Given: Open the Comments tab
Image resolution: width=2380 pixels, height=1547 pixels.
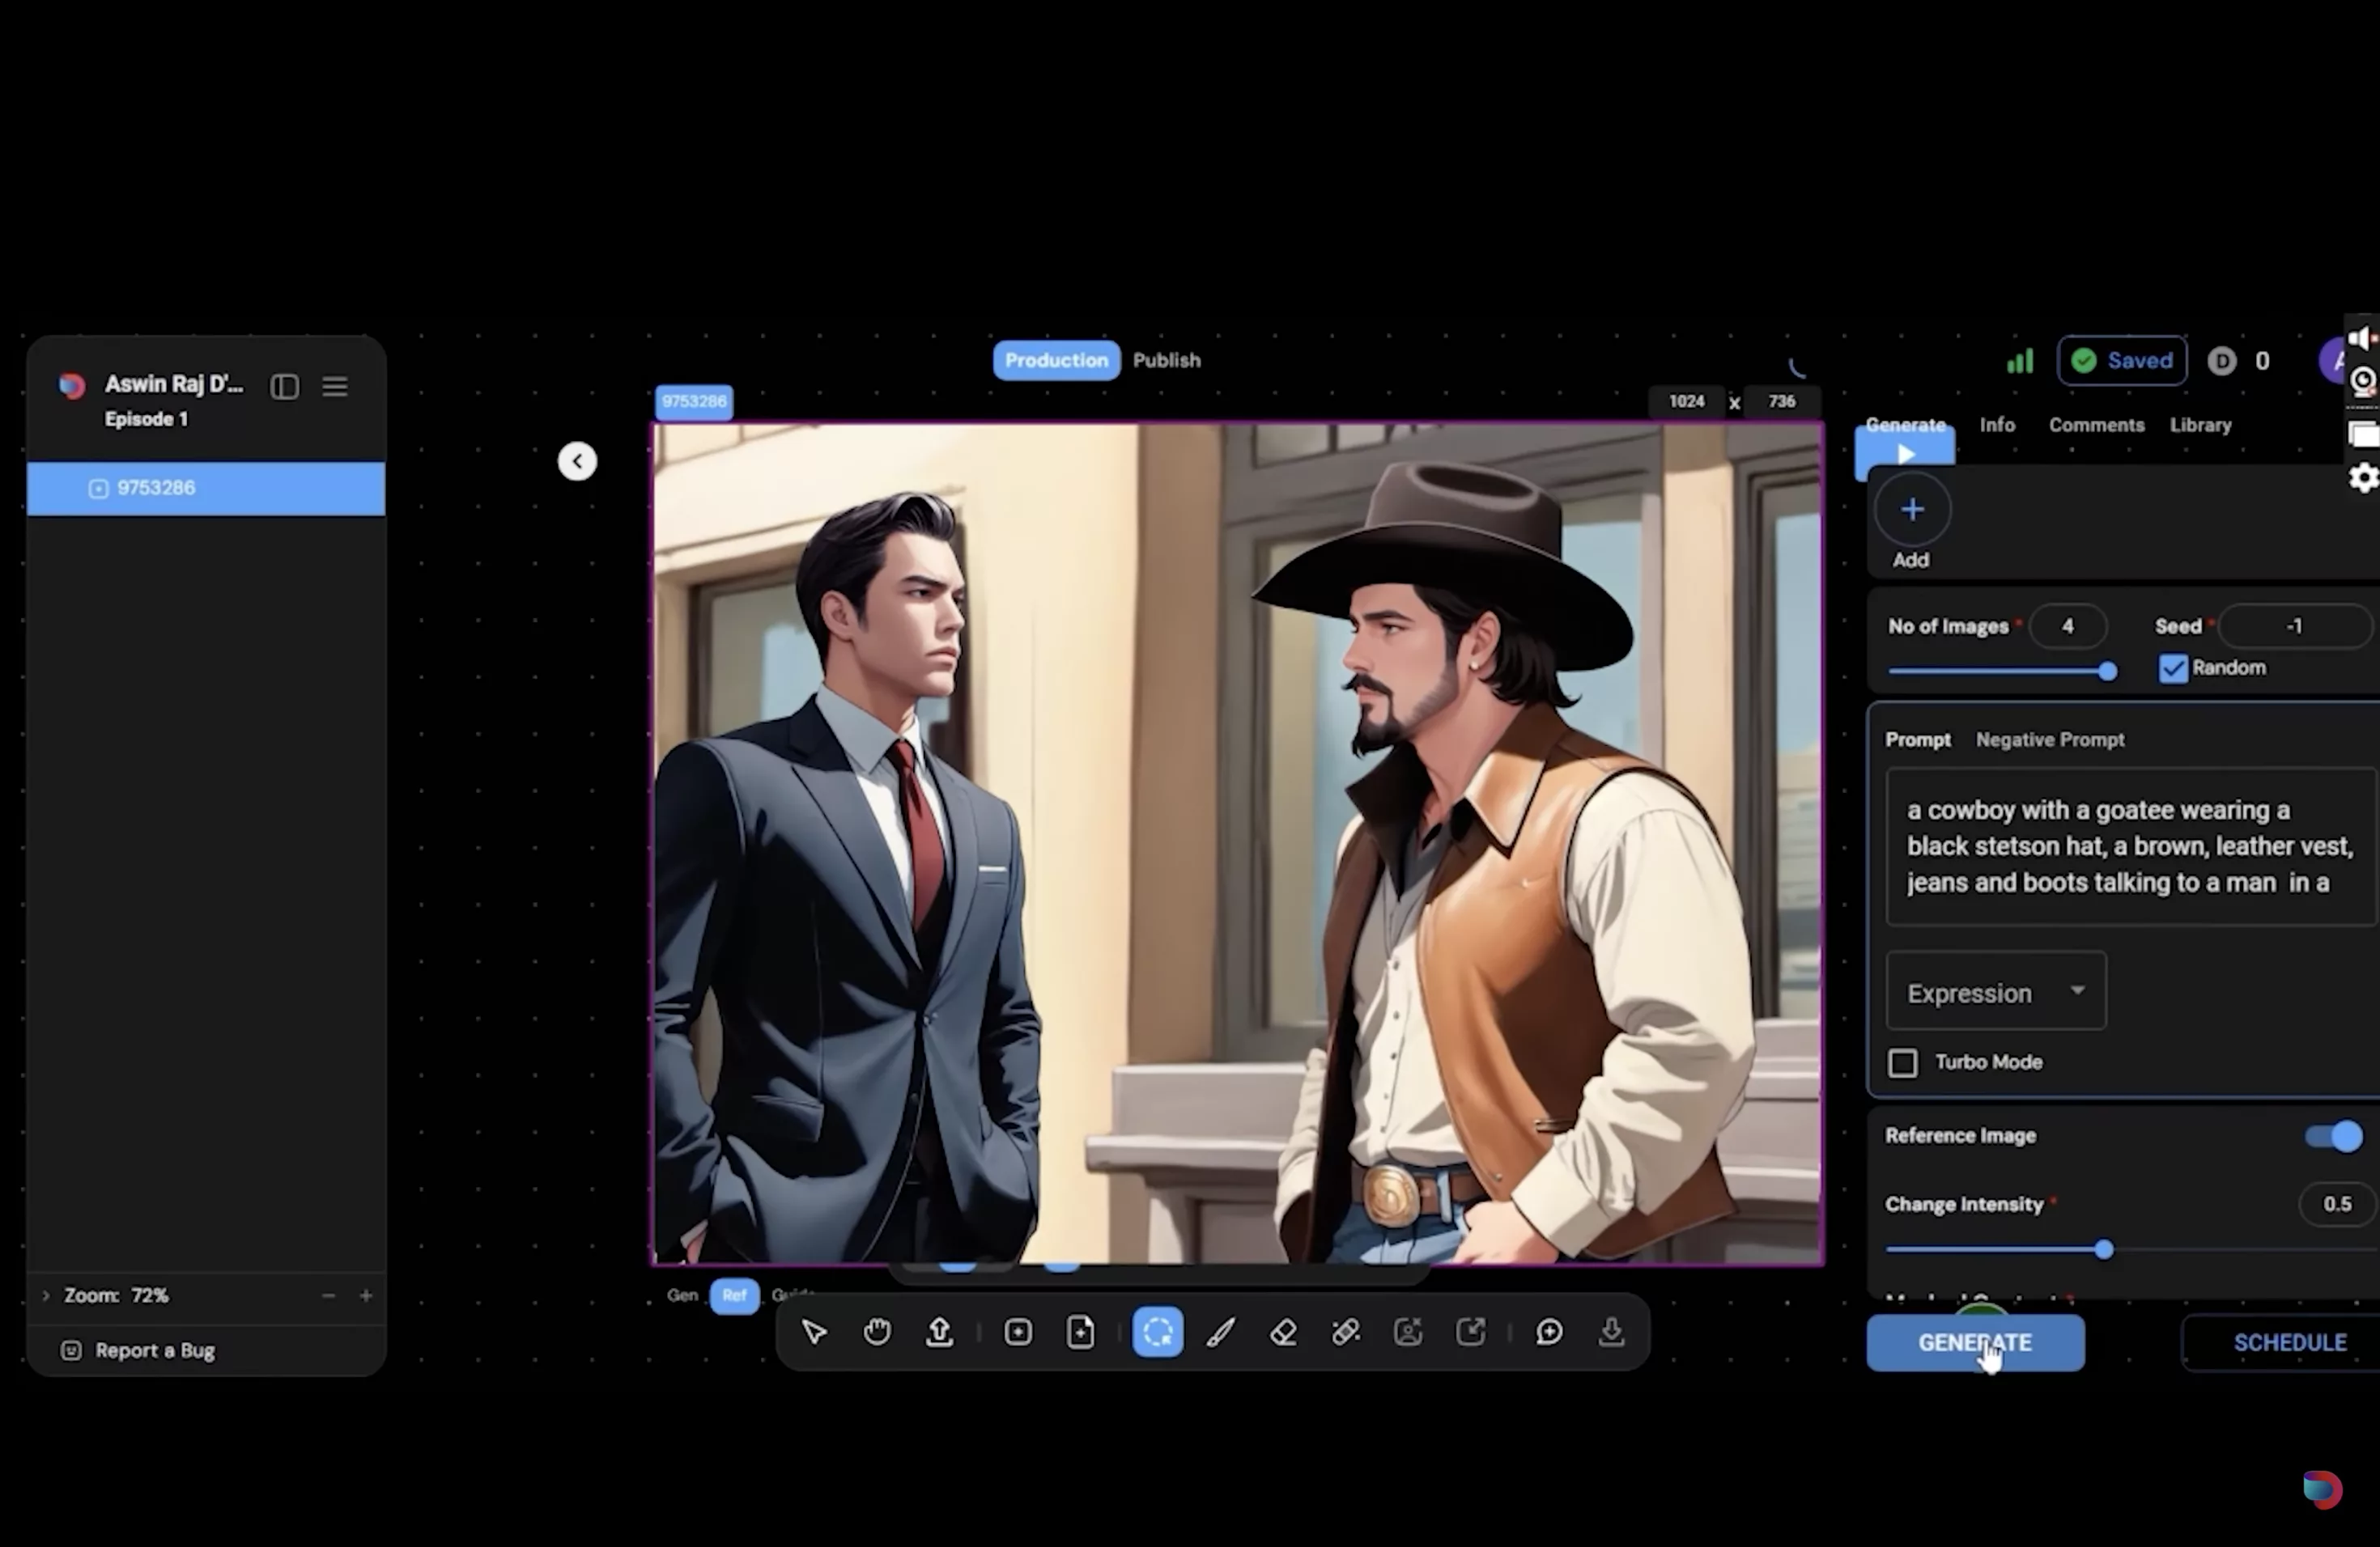Looking at the screenshot, I should 2096,425.
